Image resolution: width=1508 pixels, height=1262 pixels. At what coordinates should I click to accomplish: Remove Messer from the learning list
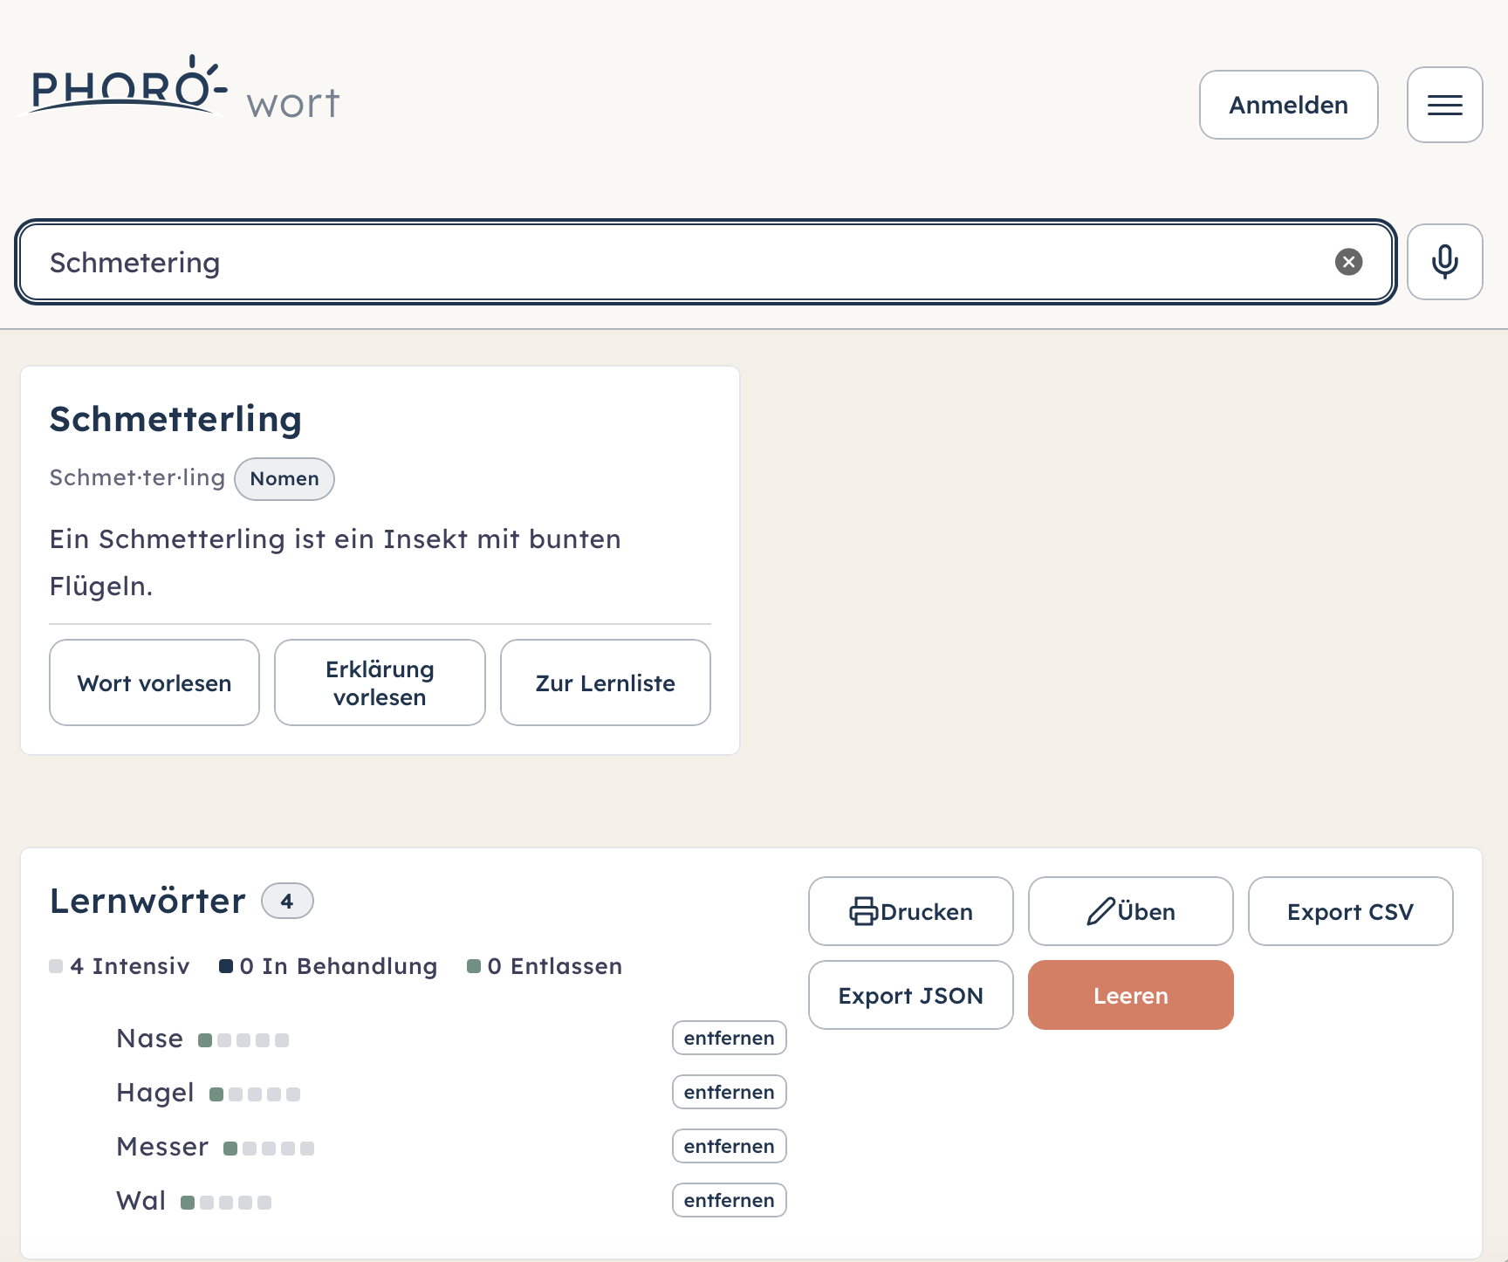pyautogui.click(x=729, y=1146)
